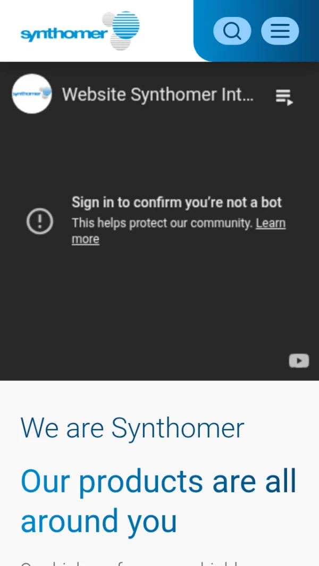Open the video playlist queue icon
This screenshot has height=566, width=319.
coord(284,97)
